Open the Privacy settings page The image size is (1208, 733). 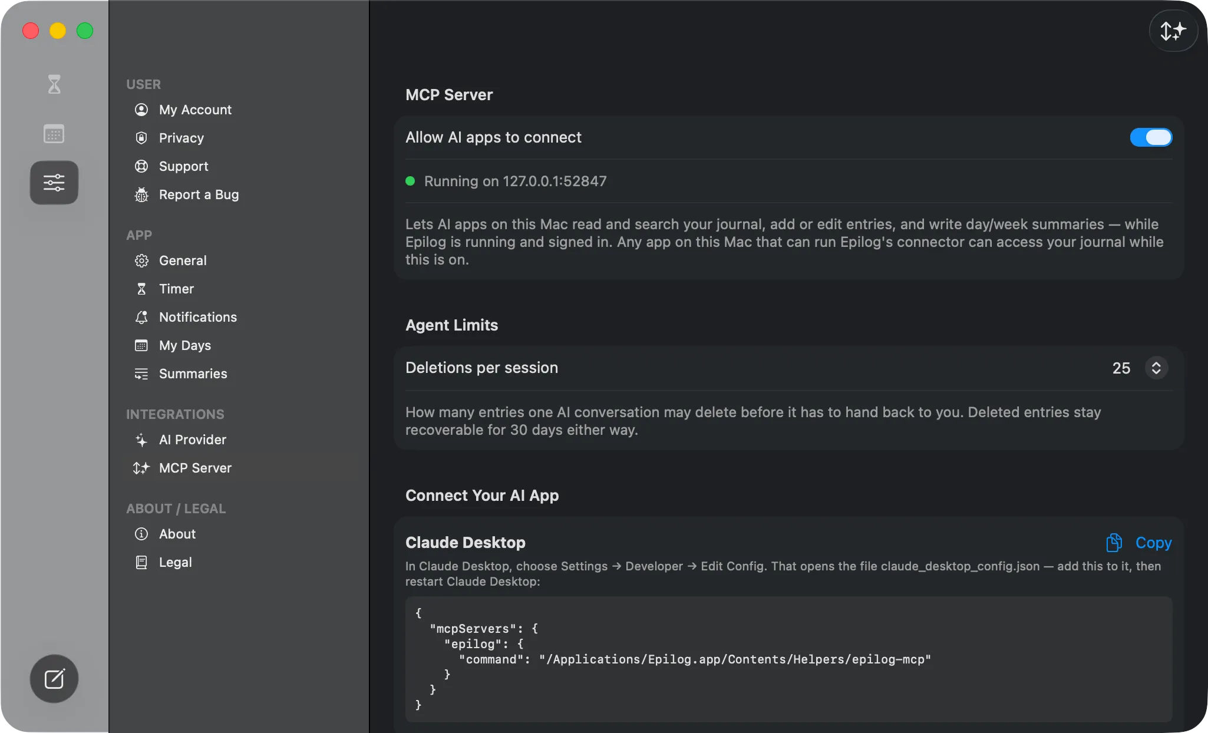pyautogui.click(x=181, y=138)
